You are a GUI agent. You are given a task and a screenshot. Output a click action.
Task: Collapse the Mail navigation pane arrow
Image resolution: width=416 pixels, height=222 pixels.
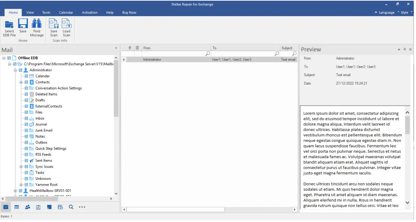(116, 48)
